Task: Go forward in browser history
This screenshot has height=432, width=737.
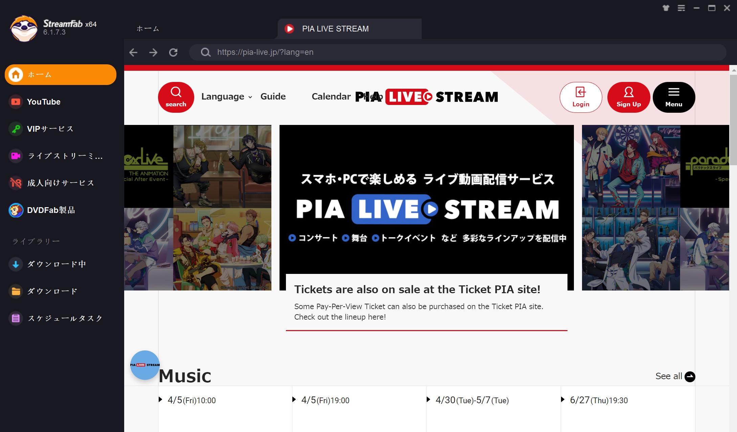Action: coord(153,52)
